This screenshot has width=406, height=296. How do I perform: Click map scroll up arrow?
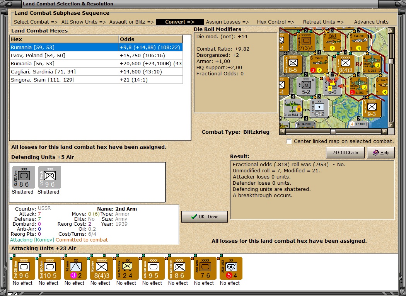(391, 31)
